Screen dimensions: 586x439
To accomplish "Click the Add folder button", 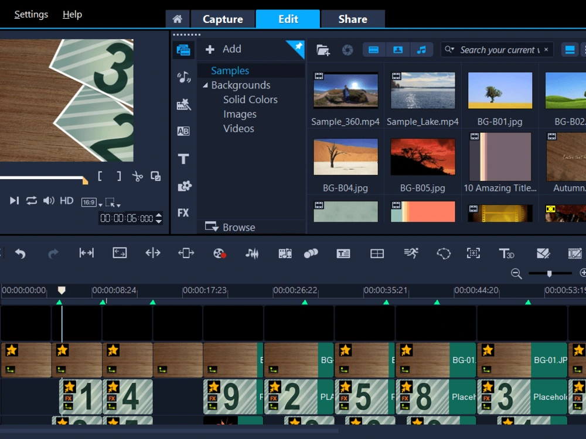I will point(223,49).
